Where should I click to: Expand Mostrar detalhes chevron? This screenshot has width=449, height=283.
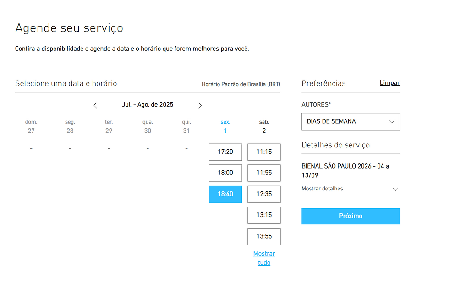395,190
